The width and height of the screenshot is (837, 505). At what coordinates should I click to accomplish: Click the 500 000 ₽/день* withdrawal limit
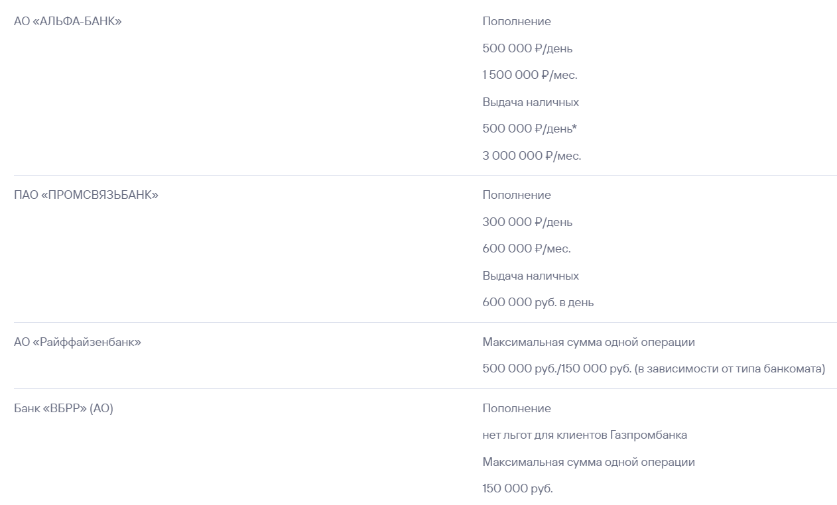[x=530, y=129]
